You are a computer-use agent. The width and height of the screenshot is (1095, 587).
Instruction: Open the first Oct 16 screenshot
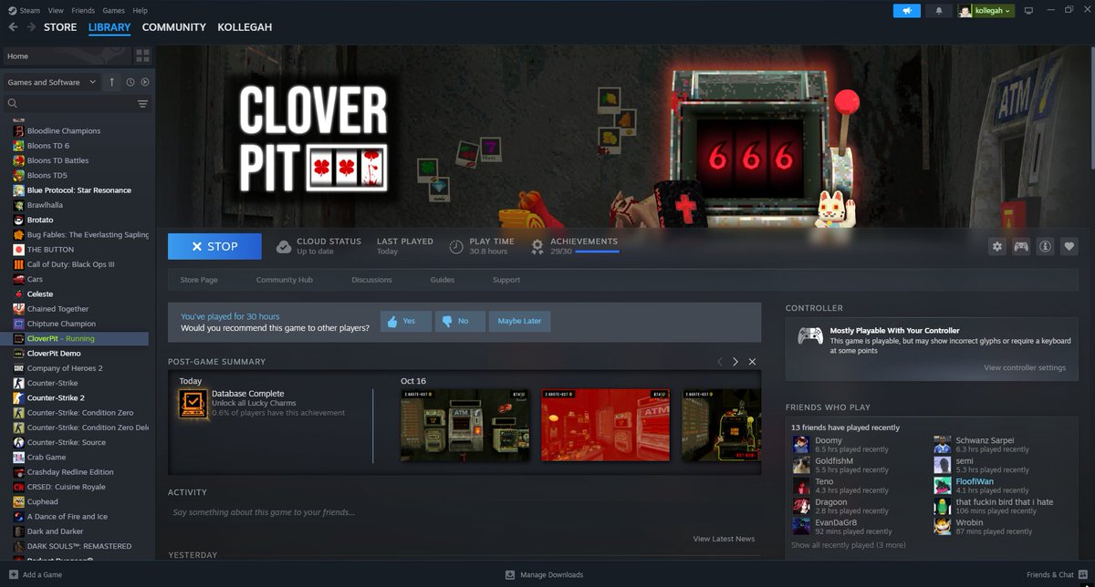pyautogui.click(x=465, y=425)
